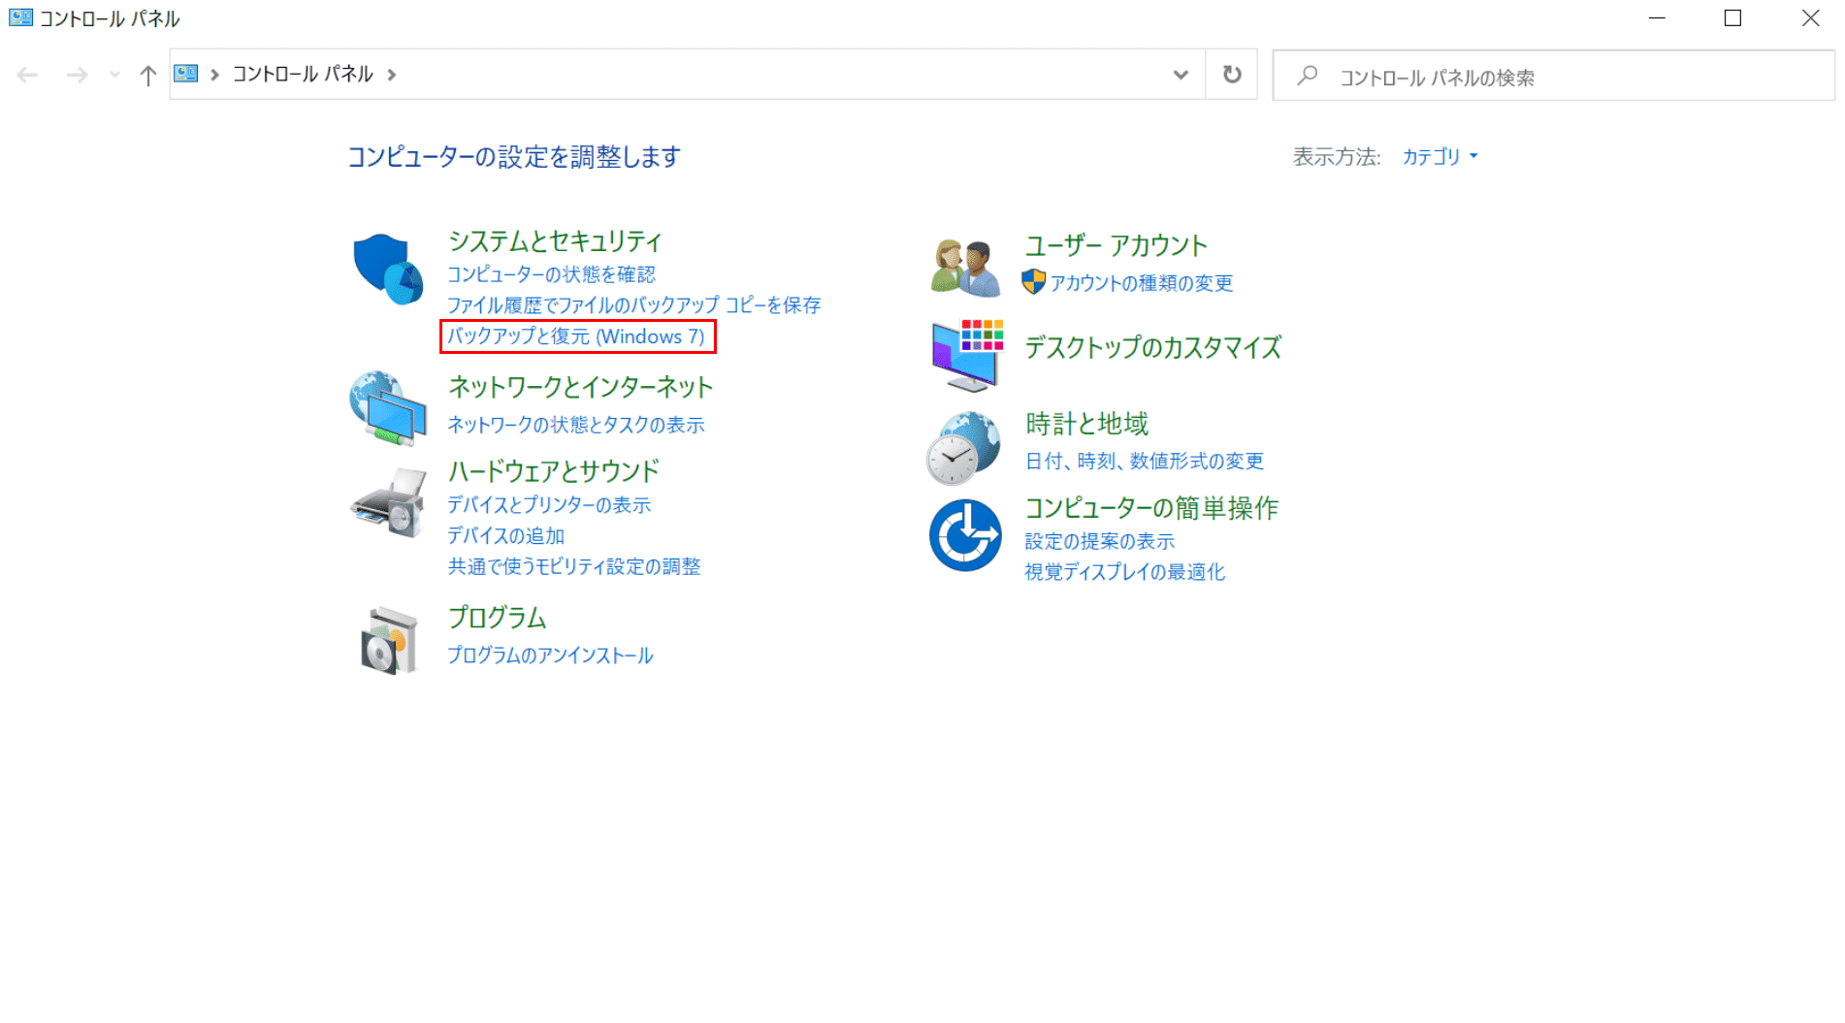This screenshot has height=1023, width=1845.
Task: Open the Programs disc icon
Action: point(388,641)
